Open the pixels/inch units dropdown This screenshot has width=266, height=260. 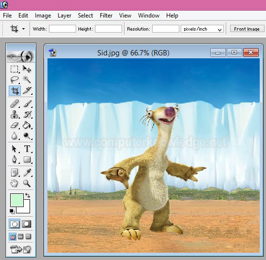pos(202,29)
